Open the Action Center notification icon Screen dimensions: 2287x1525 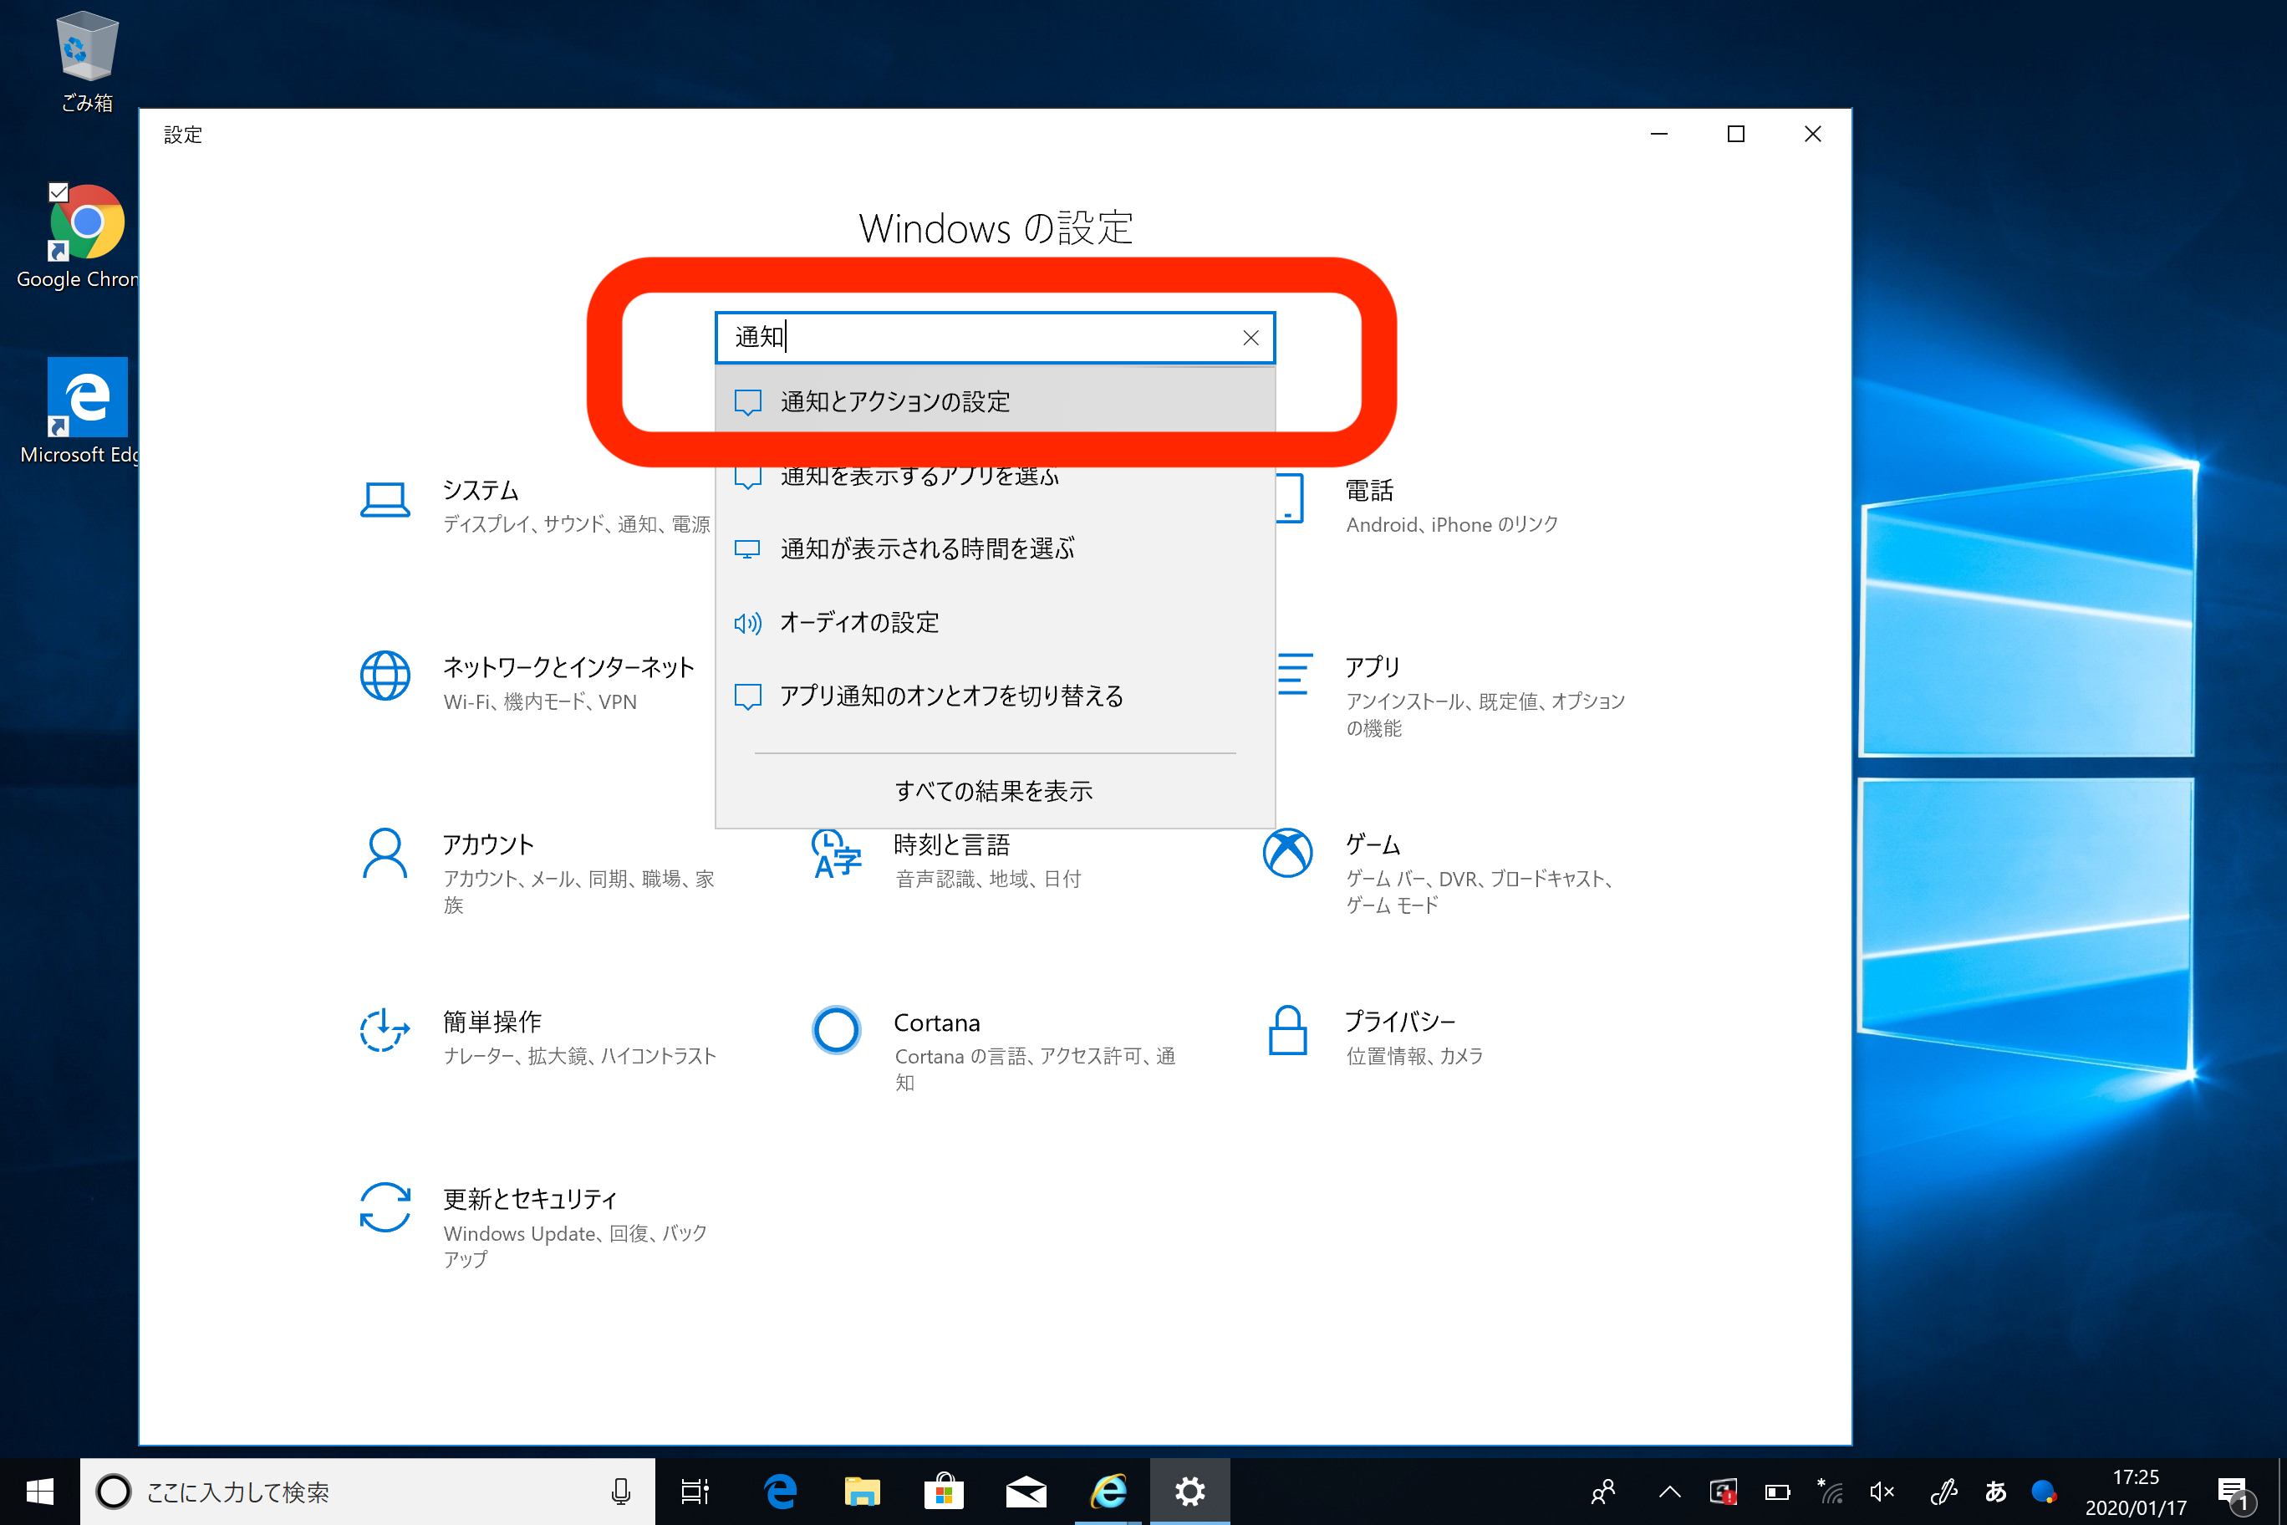(x=2237, y=1493)
